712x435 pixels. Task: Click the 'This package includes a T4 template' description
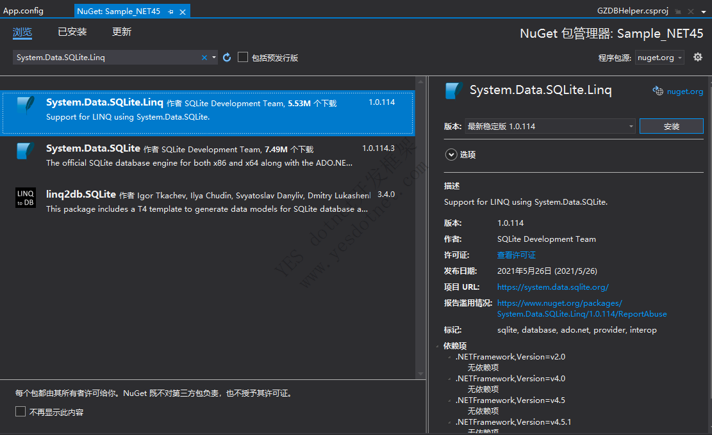pos(206,209)
